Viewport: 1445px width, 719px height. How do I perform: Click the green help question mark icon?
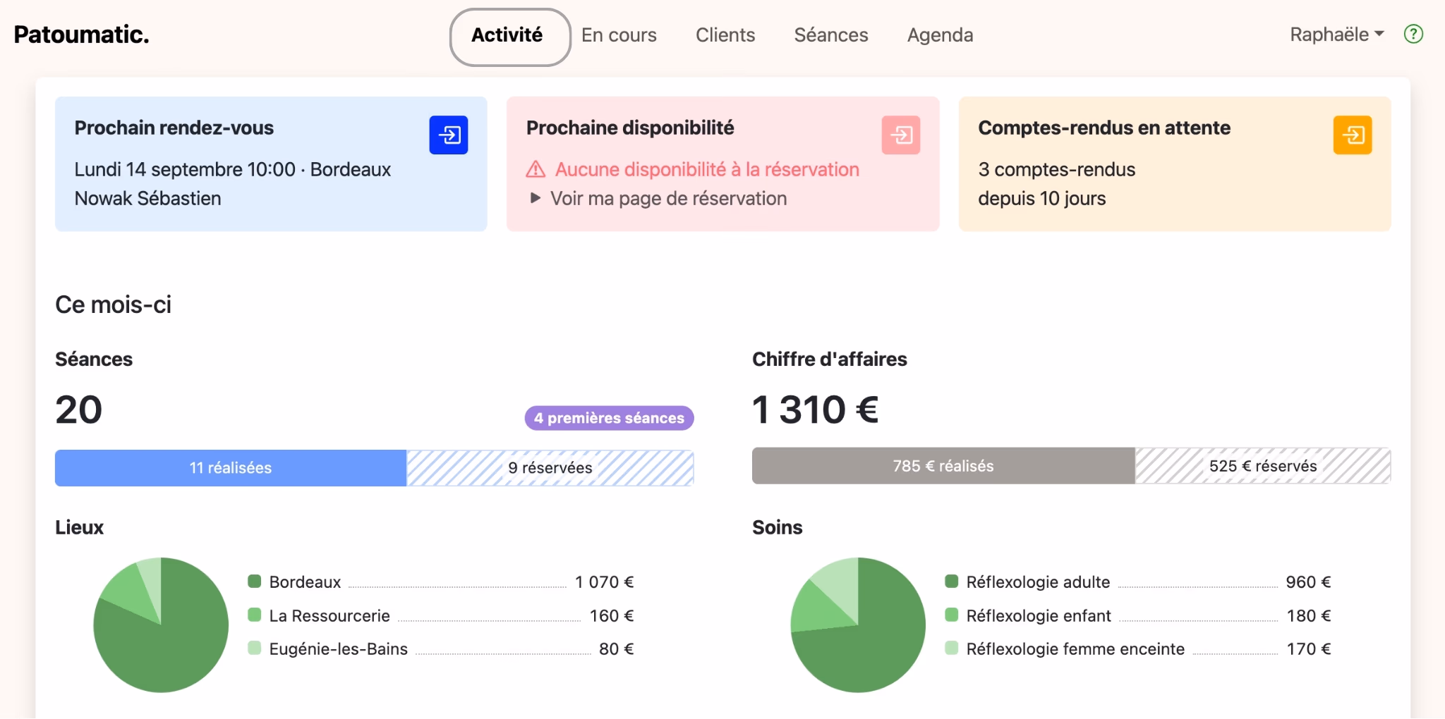tap(1413, 34)
